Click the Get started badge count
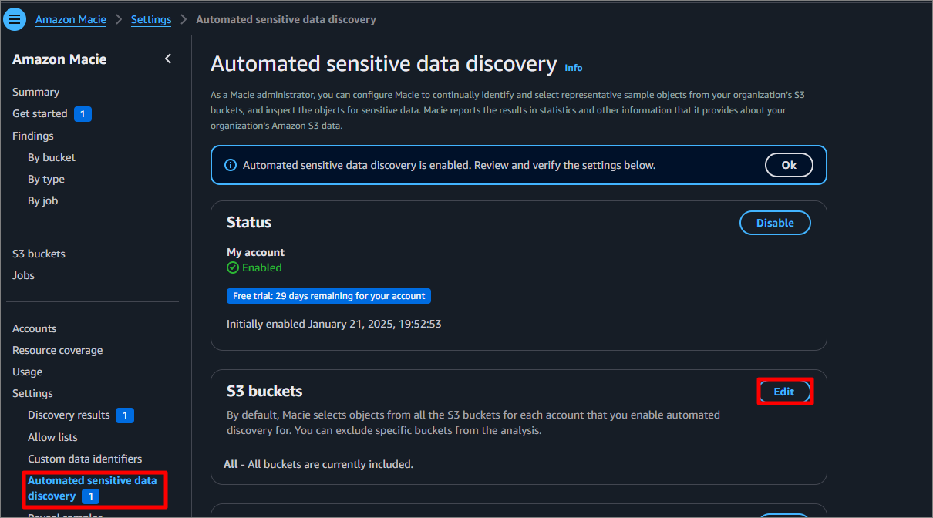Viewport: 933px width, 518px height. pyautogui.click(x=83, y=114)
